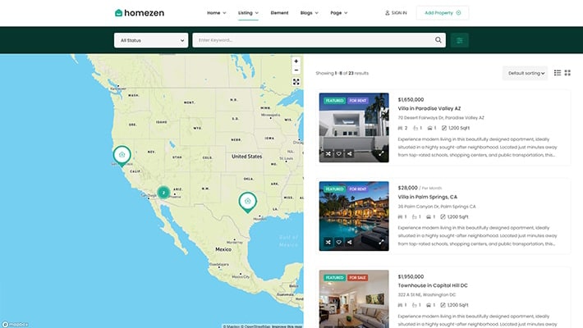This screenshot has height=328, width=583.
Task: Click the search magnifier icon
Action: click(438, 40)
